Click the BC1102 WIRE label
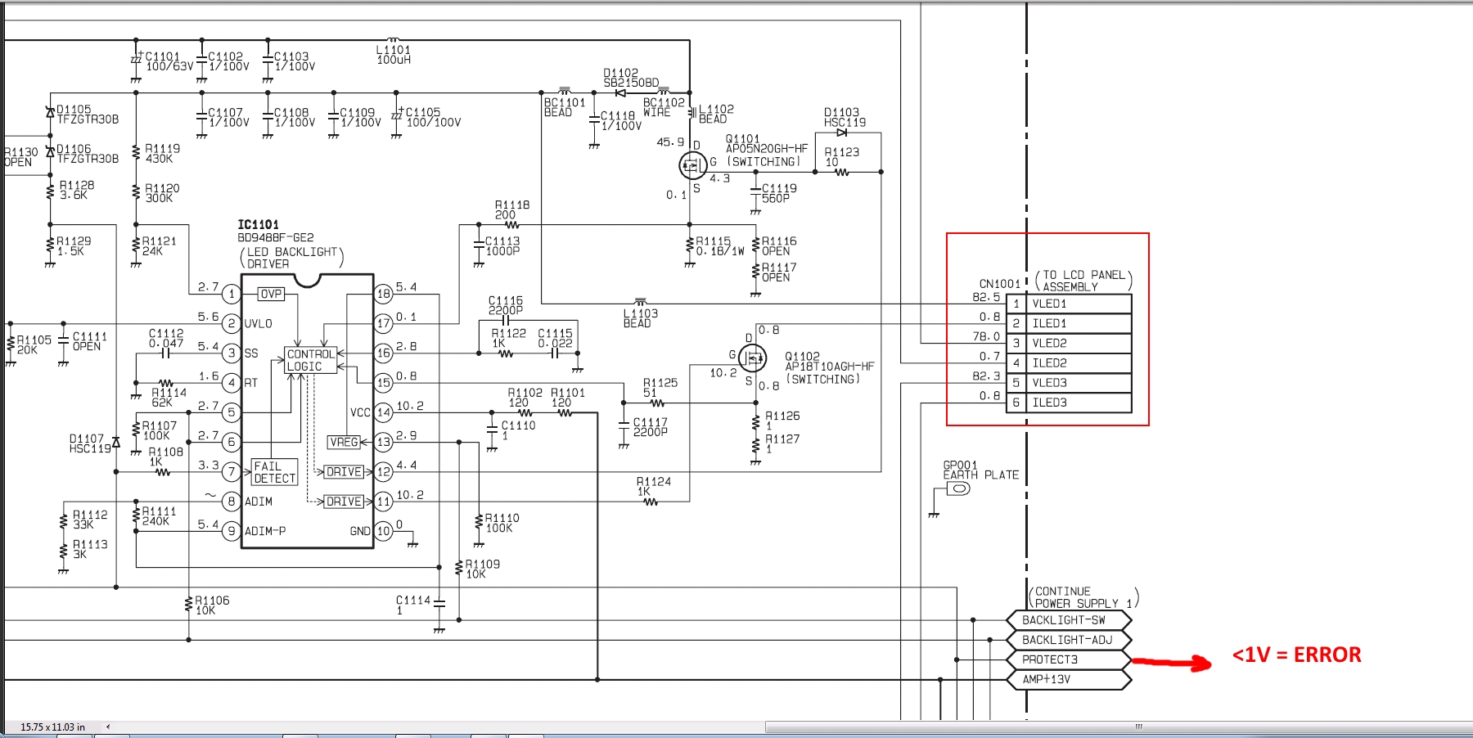The image size is (1473, 738). click(664, 107)
